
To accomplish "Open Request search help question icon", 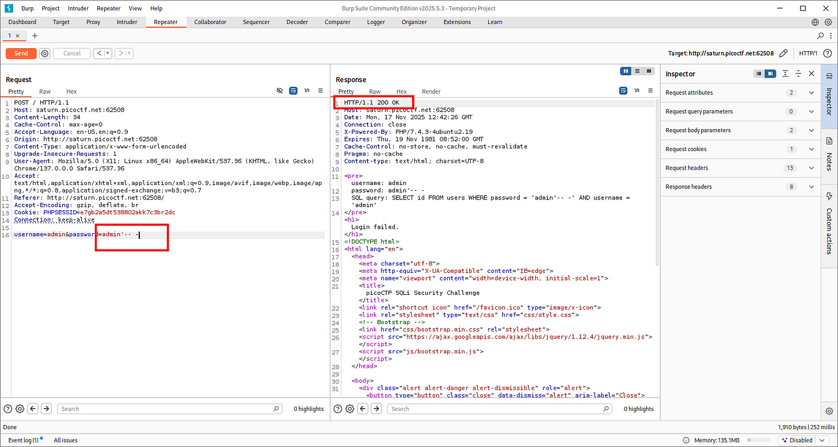I will click(8, 409).
